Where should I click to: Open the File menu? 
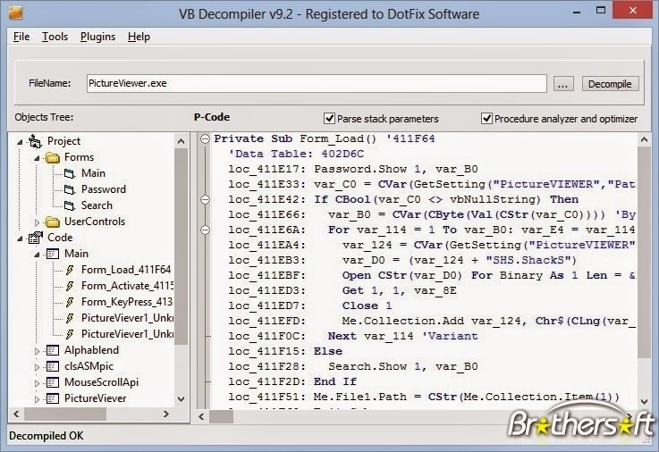pyautogui.click(x=21, y=37)
